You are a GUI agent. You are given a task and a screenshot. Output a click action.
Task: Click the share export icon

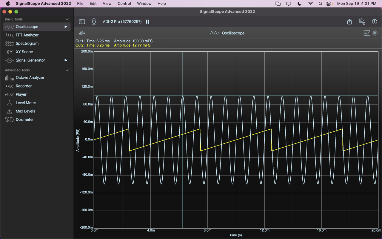tap(349, 22)
